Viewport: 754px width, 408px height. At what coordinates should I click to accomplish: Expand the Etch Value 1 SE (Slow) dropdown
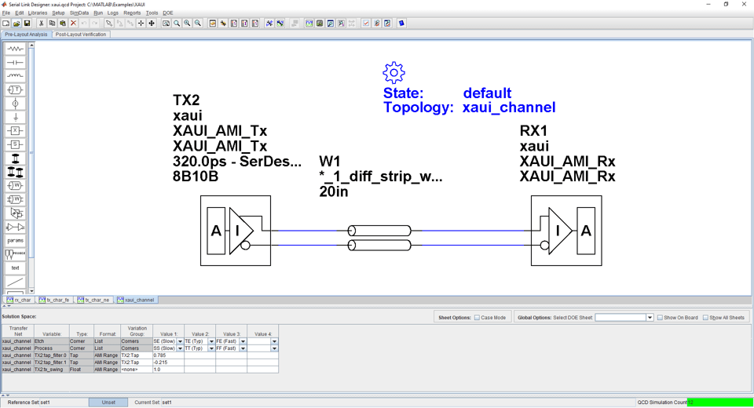180,342
